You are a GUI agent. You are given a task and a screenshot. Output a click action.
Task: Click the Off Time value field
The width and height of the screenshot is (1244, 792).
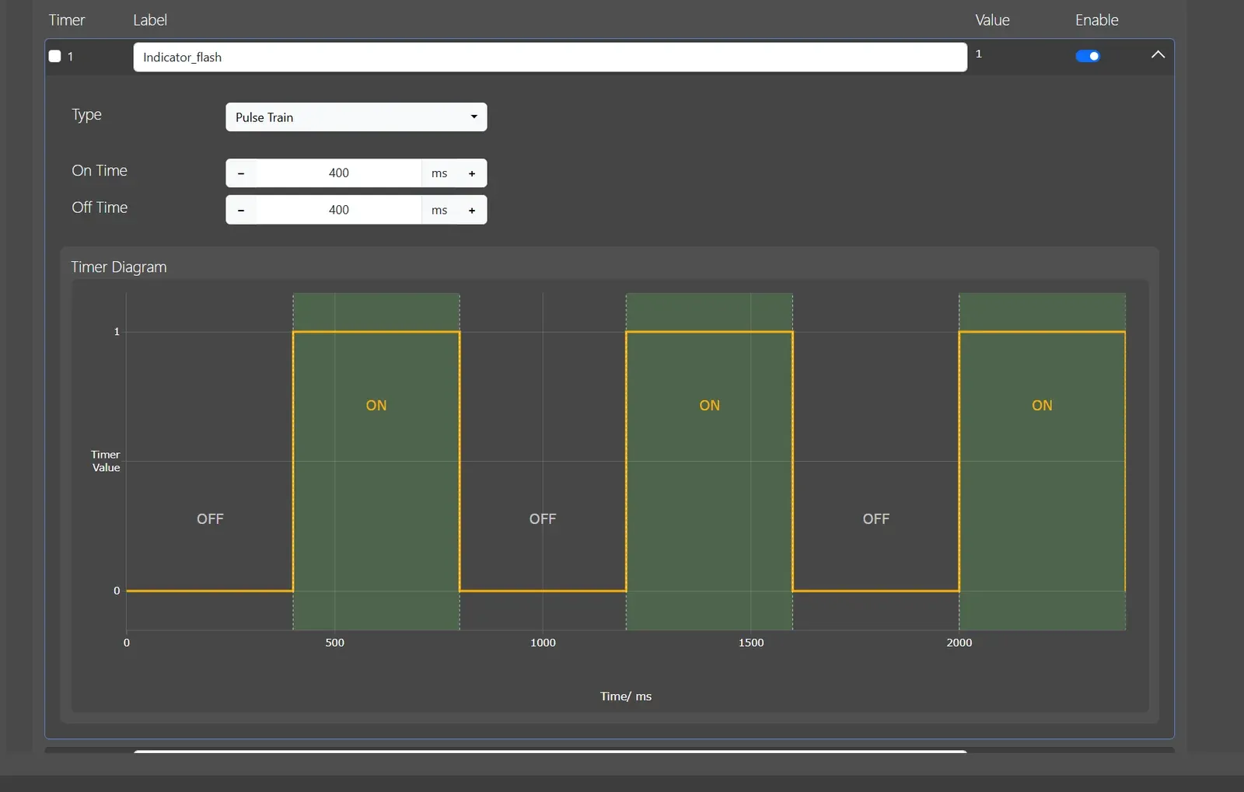[339, 210]
